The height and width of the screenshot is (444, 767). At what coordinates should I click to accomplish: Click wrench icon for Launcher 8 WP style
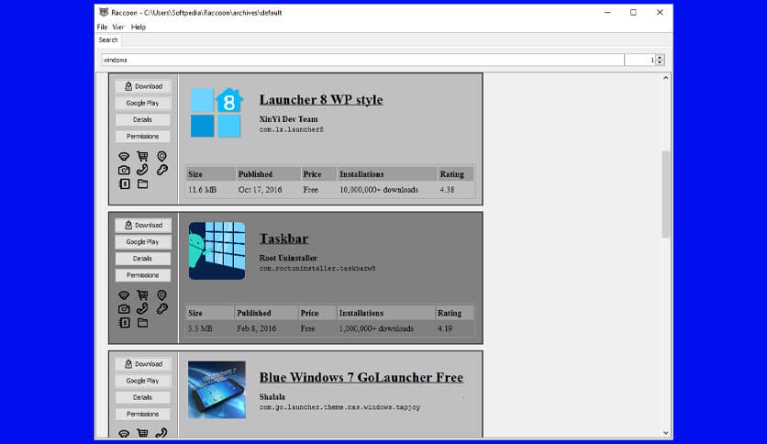coord(161,170)
